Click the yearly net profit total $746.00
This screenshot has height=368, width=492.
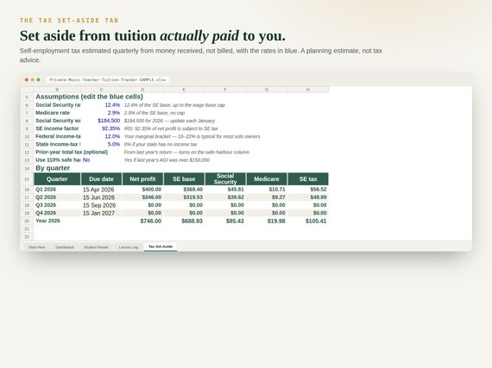(142, 221)
